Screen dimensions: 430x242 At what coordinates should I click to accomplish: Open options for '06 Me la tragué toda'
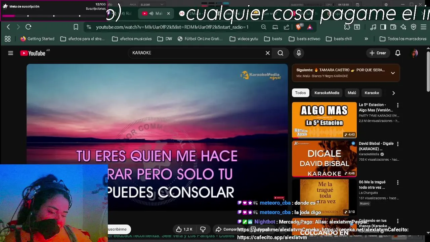(x=398, y=183)
